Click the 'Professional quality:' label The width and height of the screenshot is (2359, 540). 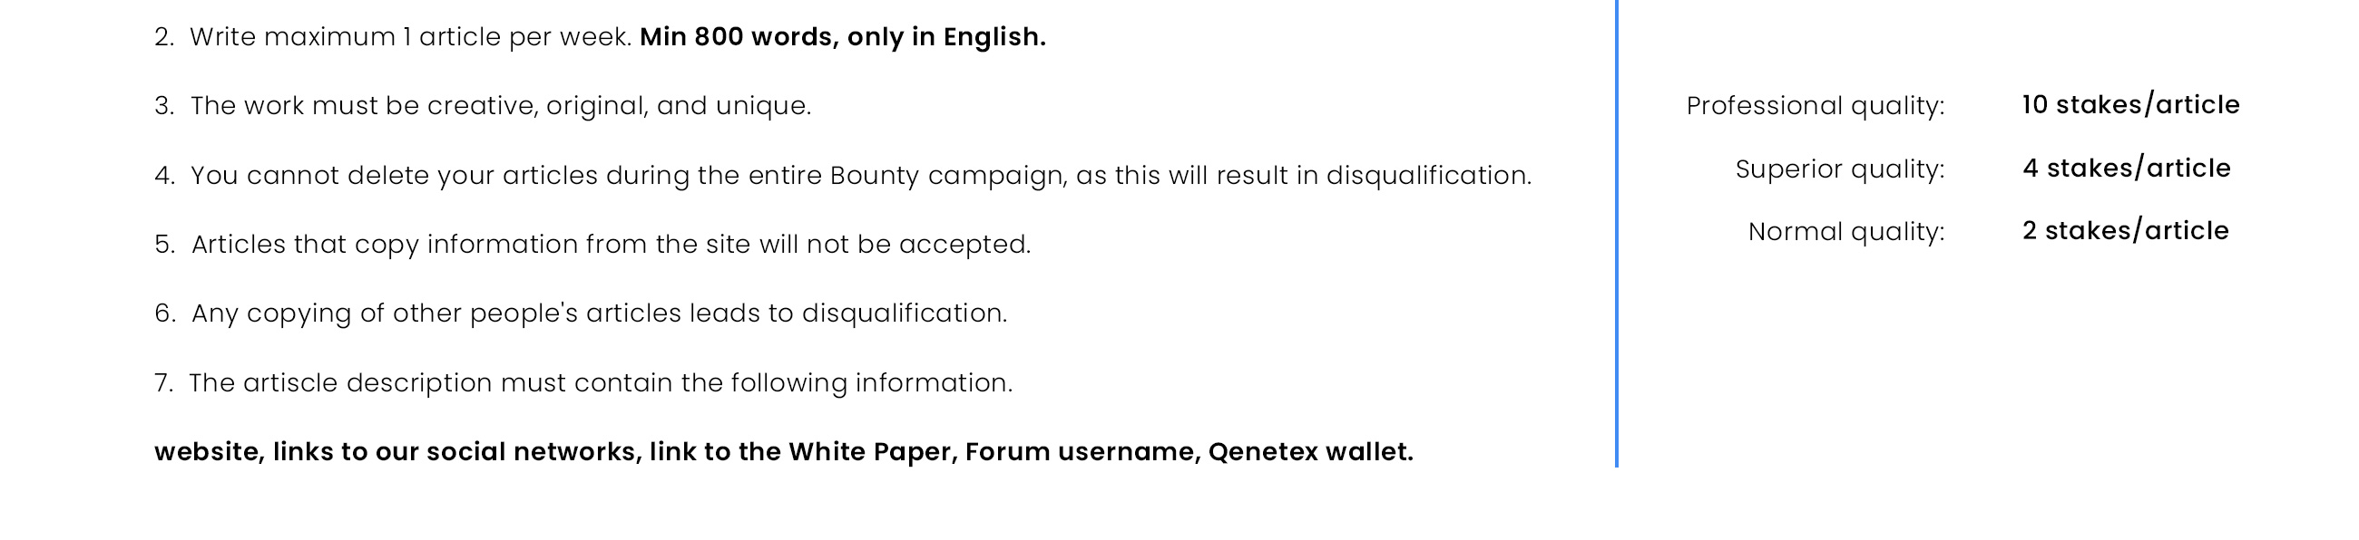pos(1815,106)
